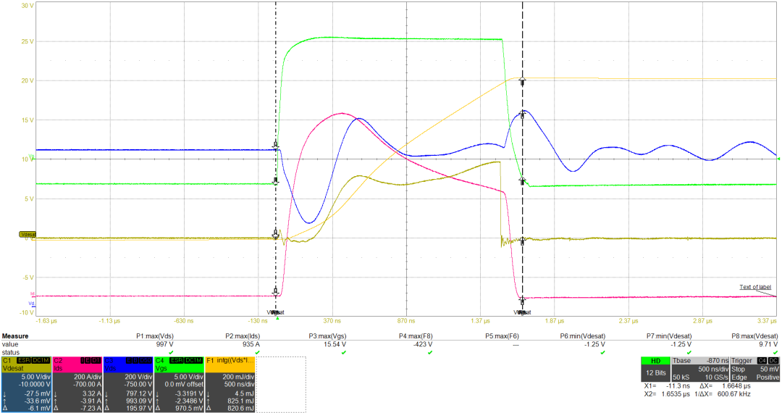The height and width of the screenshot is (413, 782).
Task: Open the C1 Vdesat channel descriptor box
Action: click(x=26, y=384)
